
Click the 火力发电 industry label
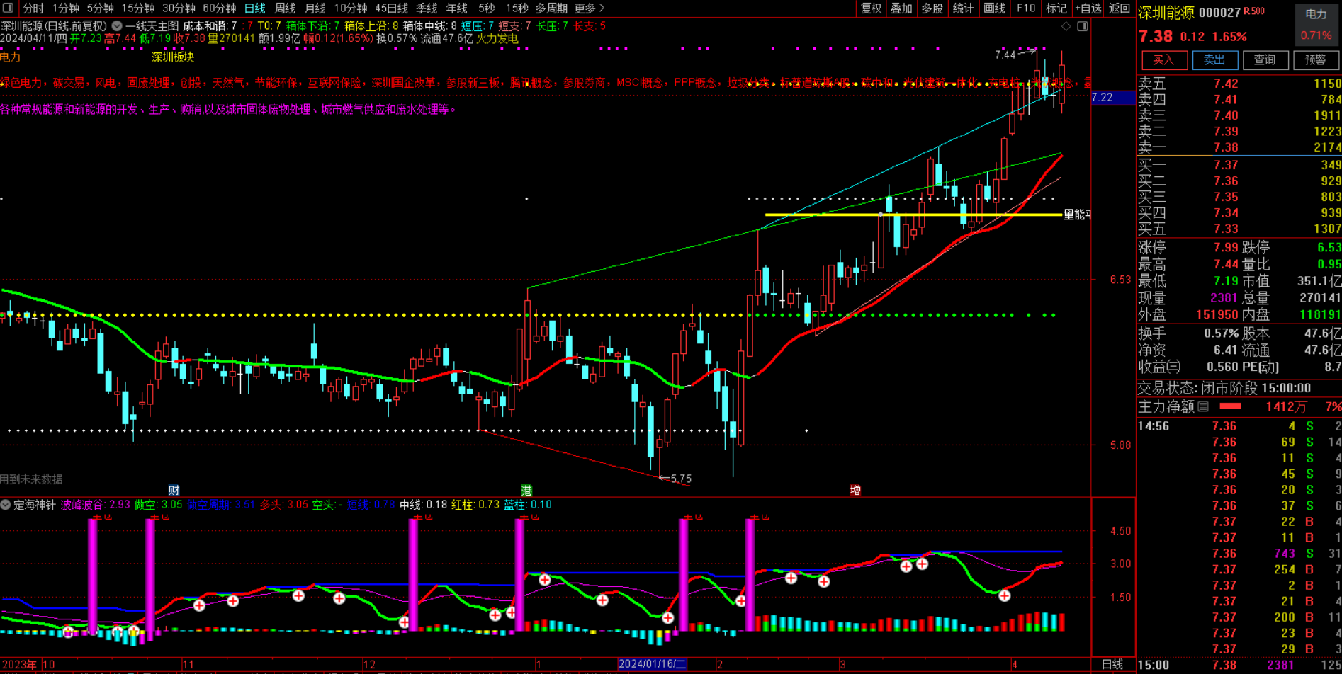click(x=497, y=39)
